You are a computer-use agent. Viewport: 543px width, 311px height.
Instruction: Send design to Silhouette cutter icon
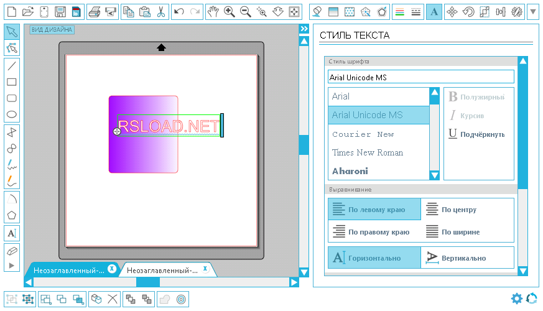coord(111,12)
